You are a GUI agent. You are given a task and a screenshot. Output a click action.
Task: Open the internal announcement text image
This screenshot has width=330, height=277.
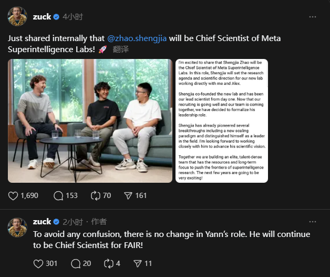[x=221, y=121]
